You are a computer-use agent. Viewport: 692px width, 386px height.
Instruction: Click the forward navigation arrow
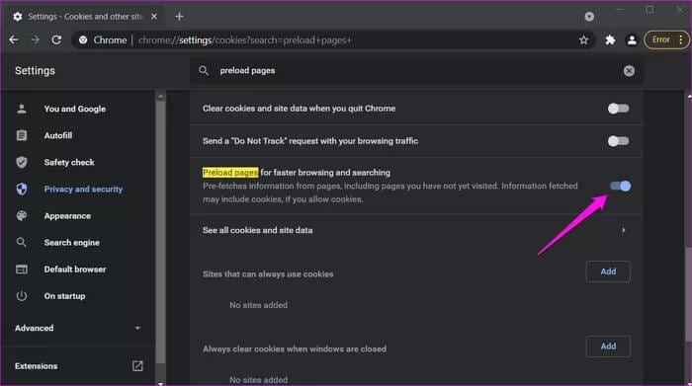[35, 39]
